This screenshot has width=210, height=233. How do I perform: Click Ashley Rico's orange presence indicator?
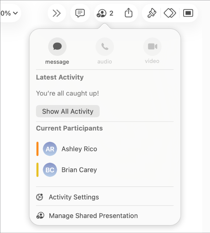click(x=37, y=149)
